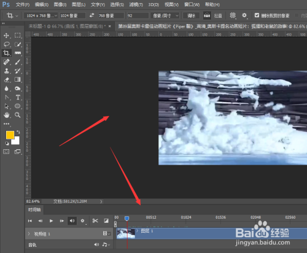
Task: Select the Rectangular Marquee tool
Action: click(x=18, y=36)
